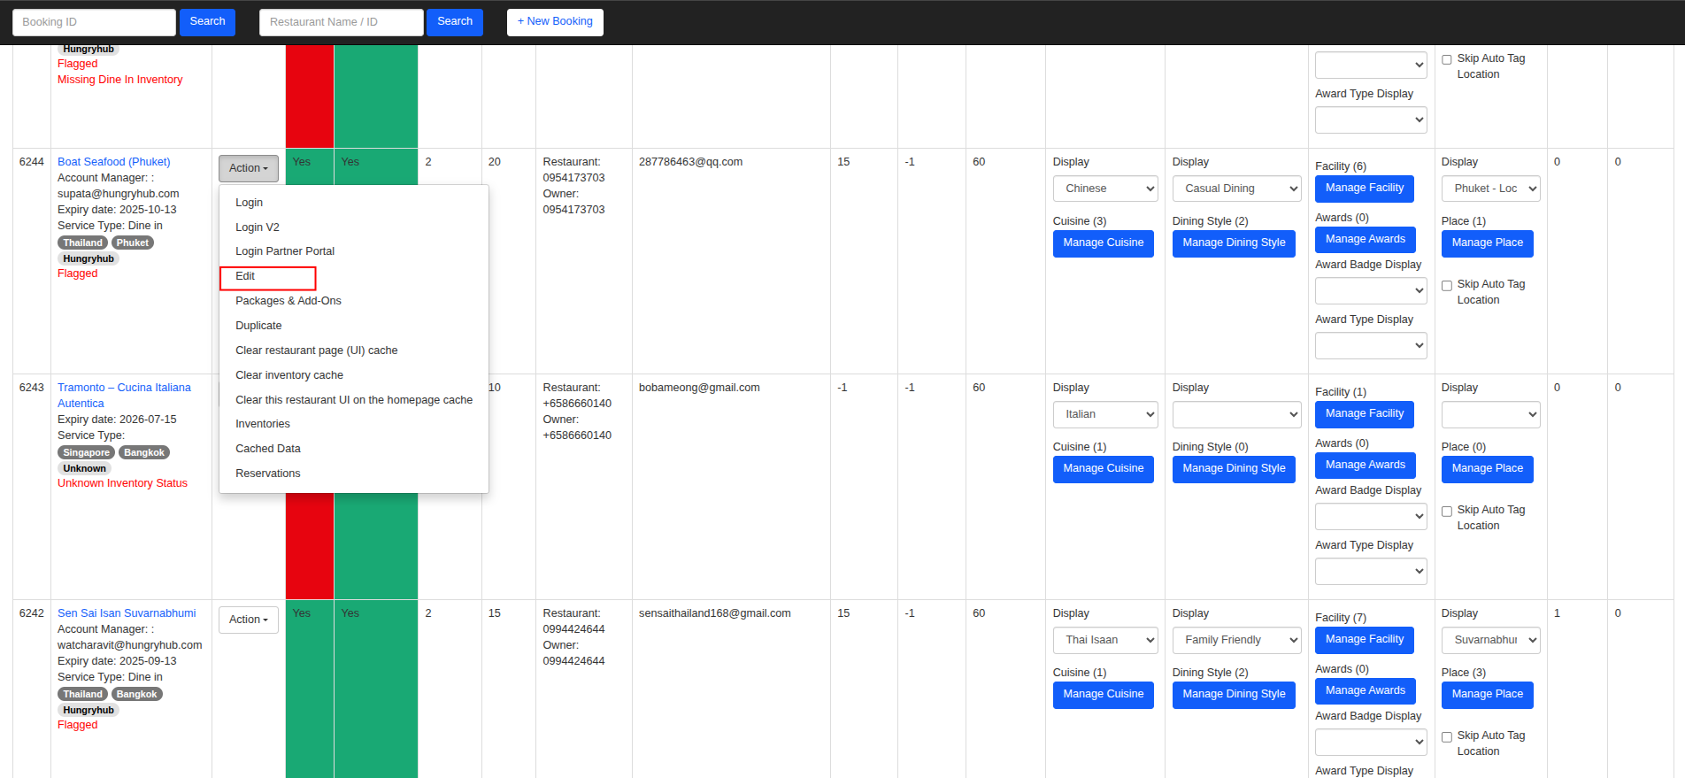Viewport: 1685px width, 778px height.
Task: Check Skip Auto Tag Location for Sen Sai Isan
Action: (1447, 737)
